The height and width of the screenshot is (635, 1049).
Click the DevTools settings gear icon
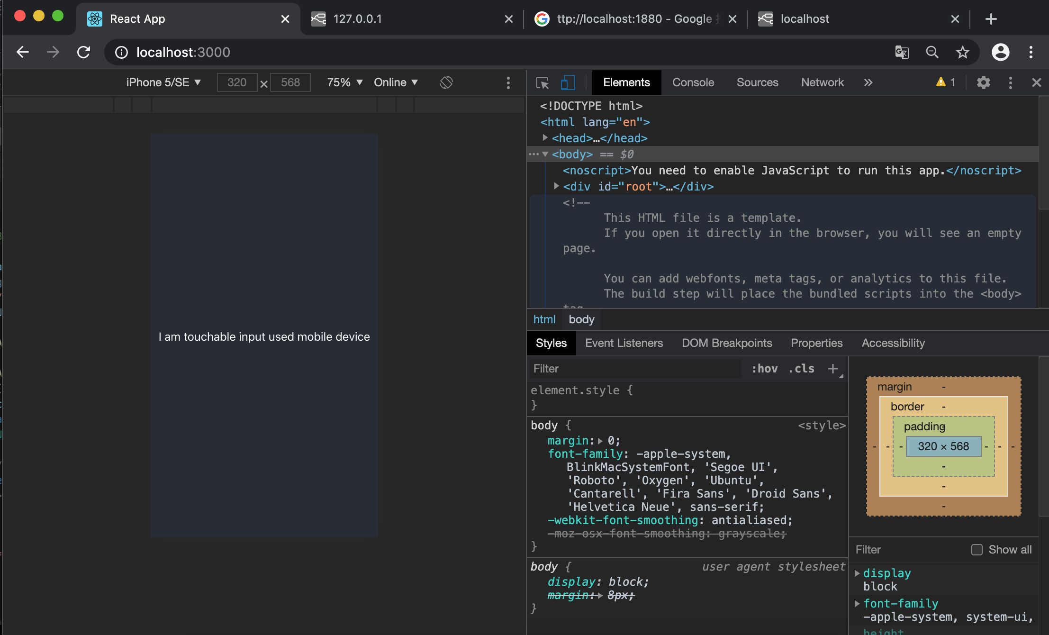[x=983, y=83]
